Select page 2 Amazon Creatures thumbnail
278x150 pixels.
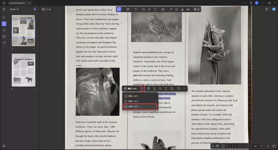pos(23,70)
